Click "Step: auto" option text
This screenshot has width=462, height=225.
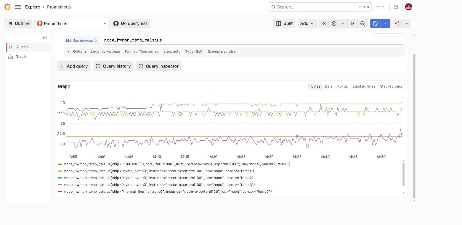pos(172,51)
